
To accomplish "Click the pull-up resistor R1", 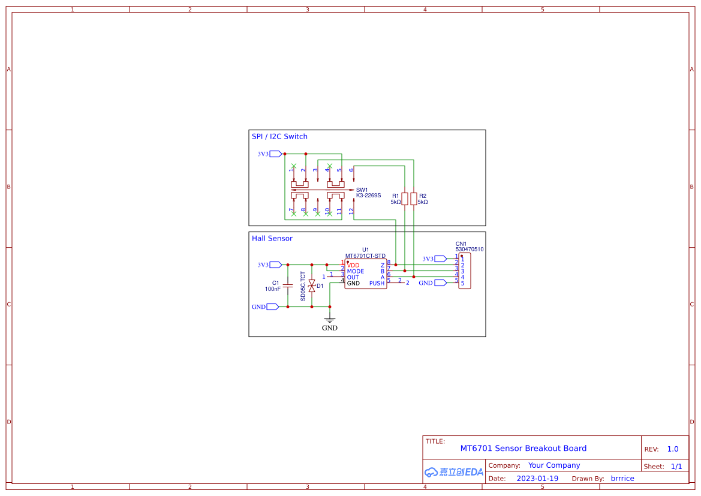I will point(405,198).
